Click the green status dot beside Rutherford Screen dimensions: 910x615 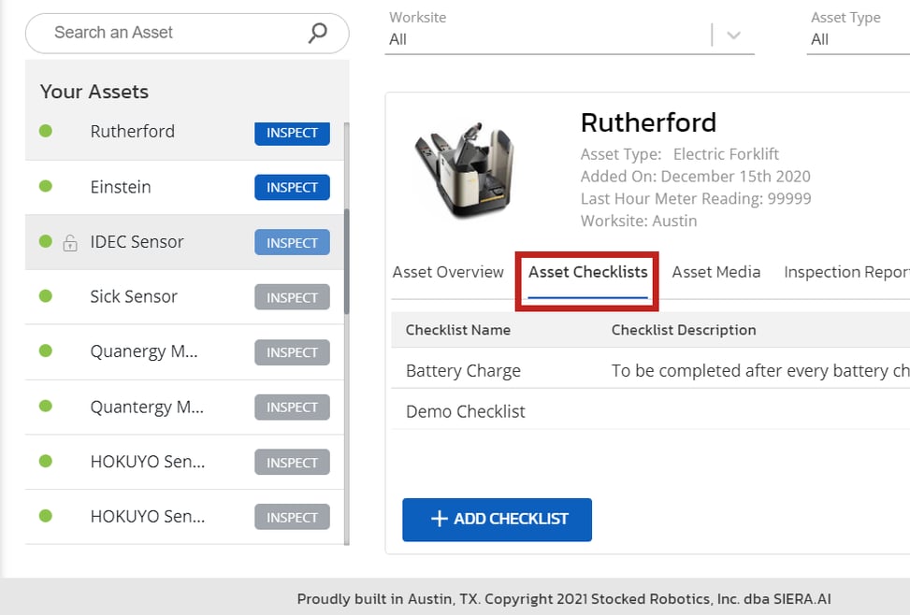point(46,132)
